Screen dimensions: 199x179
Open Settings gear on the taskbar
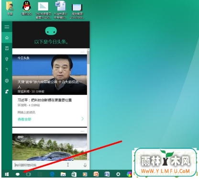tap(118, 174)
